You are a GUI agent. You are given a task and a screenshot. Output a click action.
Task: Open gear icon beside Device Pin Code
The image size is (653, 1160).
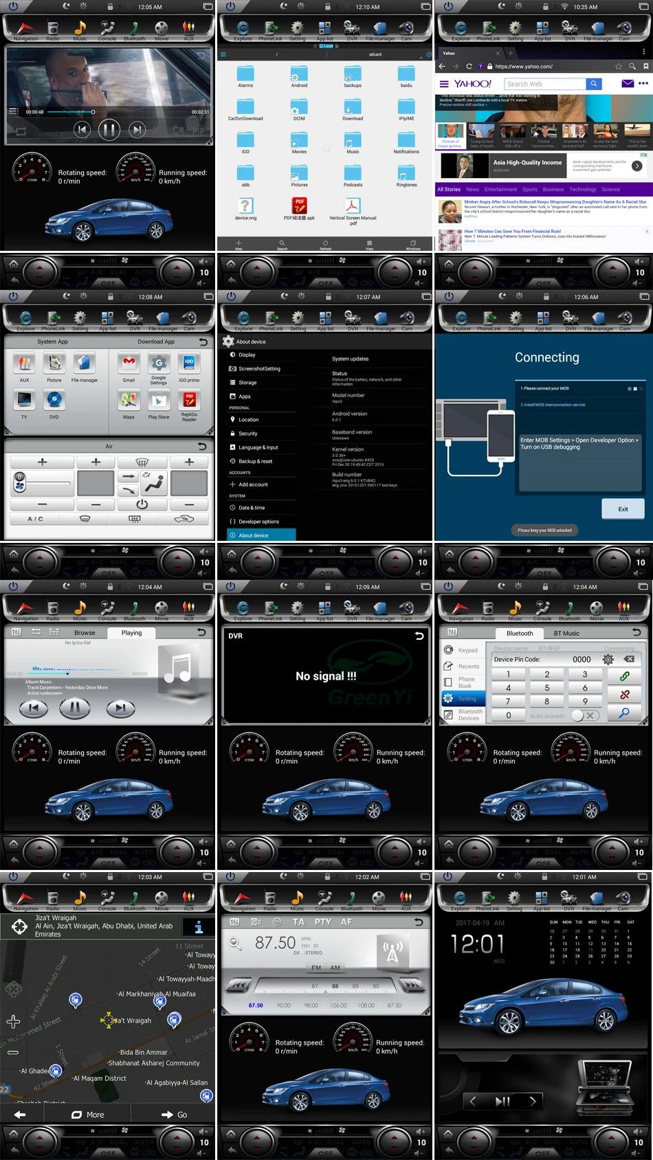point(608,659)
